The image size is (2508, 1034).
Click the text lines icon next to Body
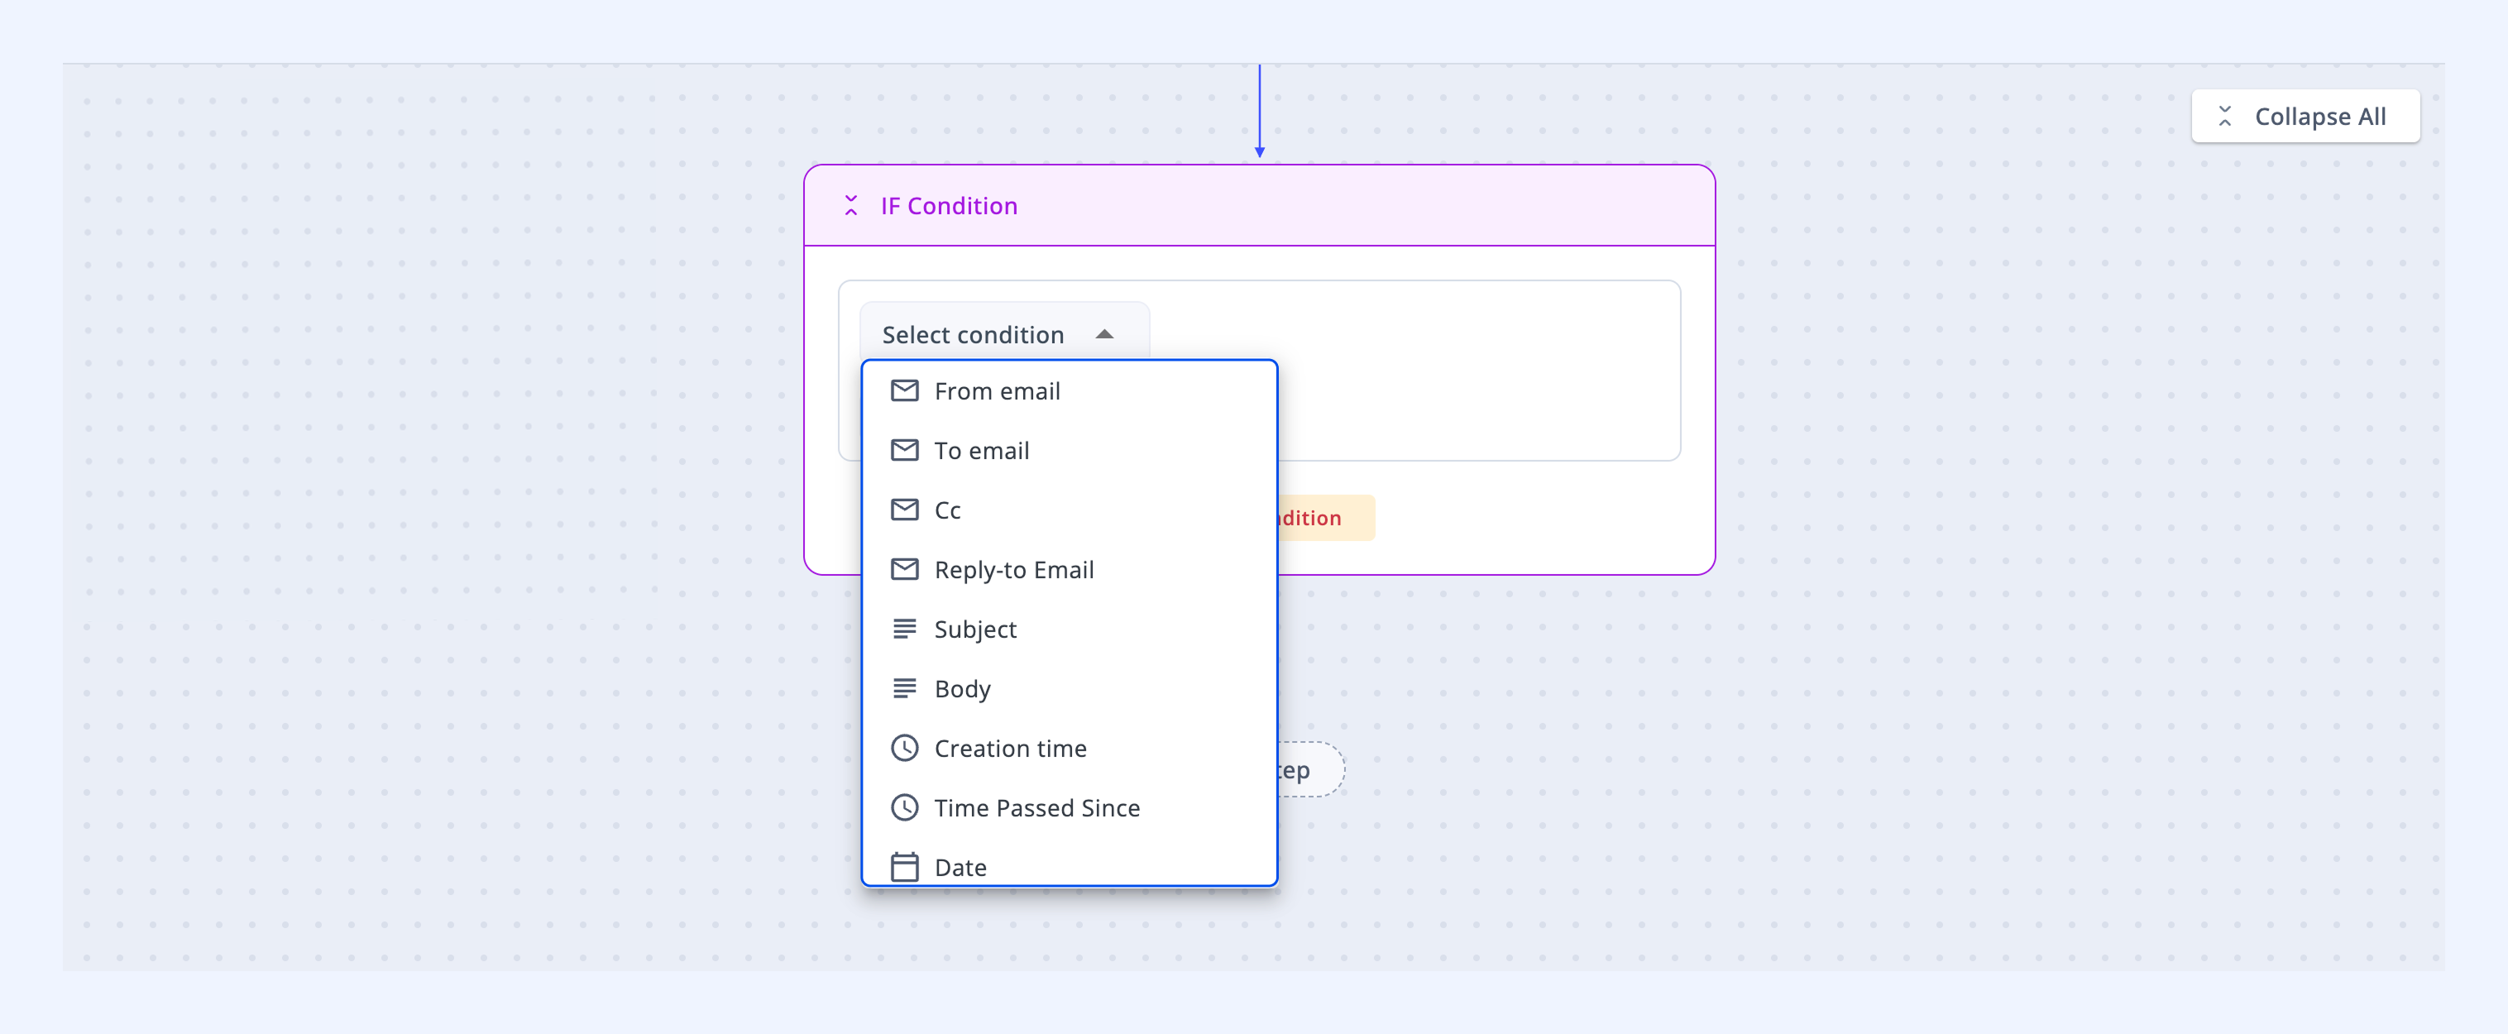[904, 688]
